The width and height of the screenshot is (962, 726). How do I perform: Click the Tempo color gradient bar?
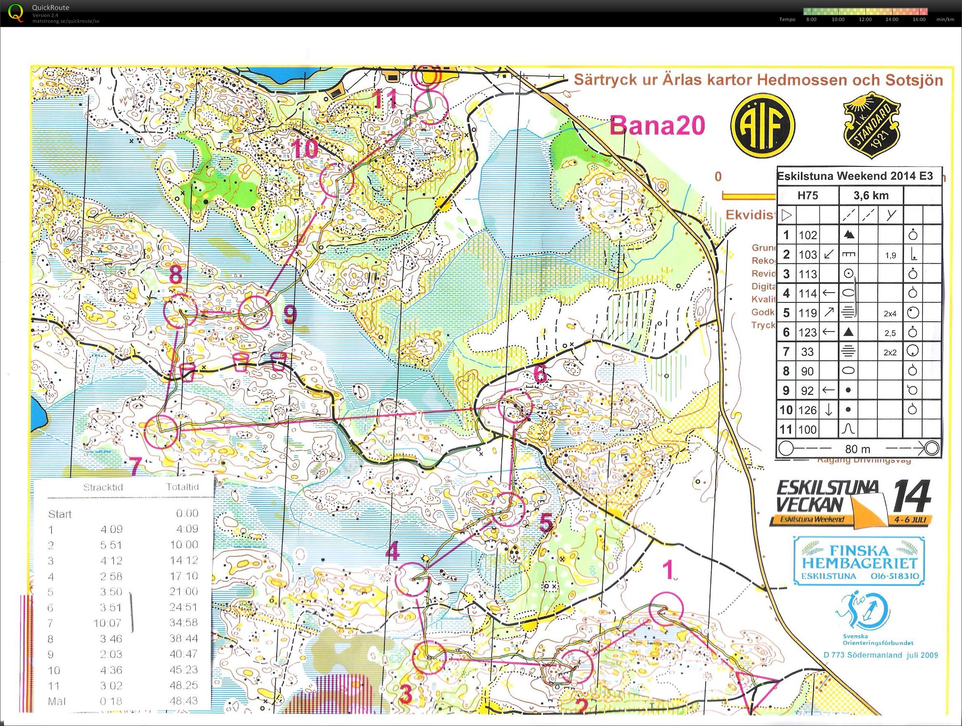[x=865, y=12]
